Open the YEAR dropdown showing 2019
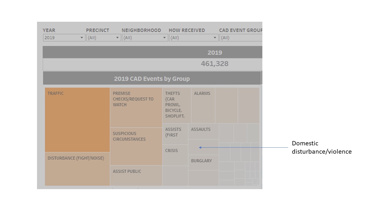The height and width of the screenshot is (206, 367). click(x=64, y=38)
